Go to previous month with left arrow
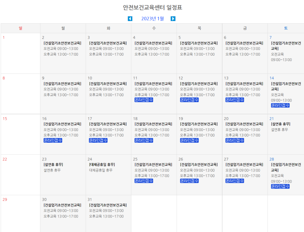The height and width of the screenshot is (232, 304). click(x=130, y=19)
